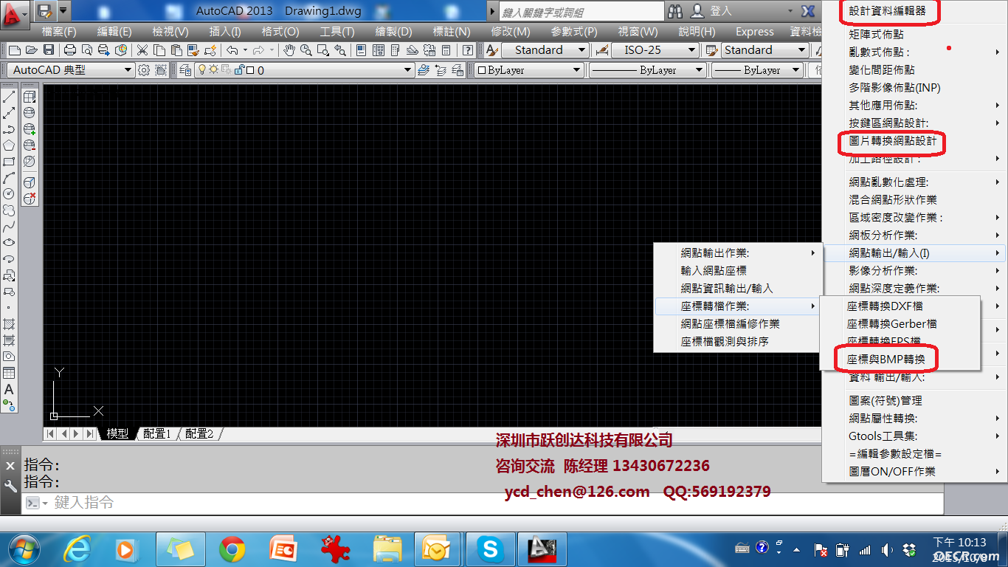Click the Plot printer icon
Screen dimensions: 1008x567
click(x=70, y=50)
